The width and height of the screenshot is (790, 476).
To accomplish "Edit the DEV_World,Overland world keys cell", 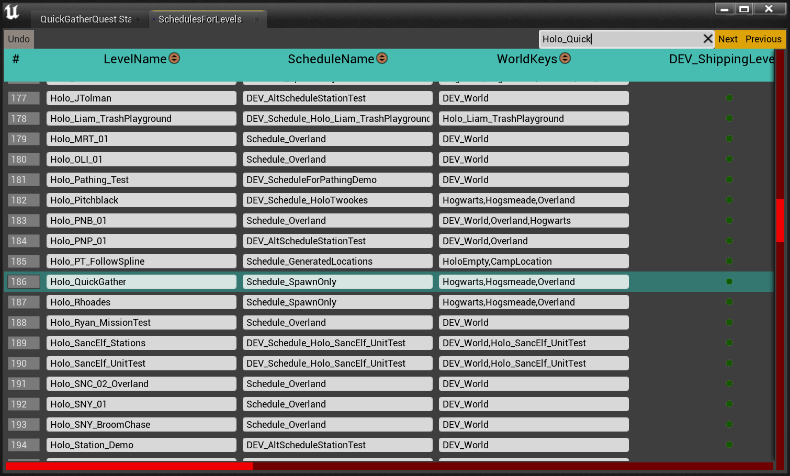I will [534, 241].
